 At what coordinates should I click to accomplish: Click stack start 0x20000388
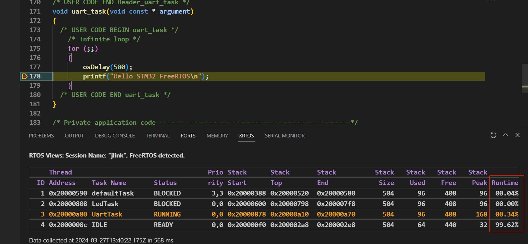[247, 193]
